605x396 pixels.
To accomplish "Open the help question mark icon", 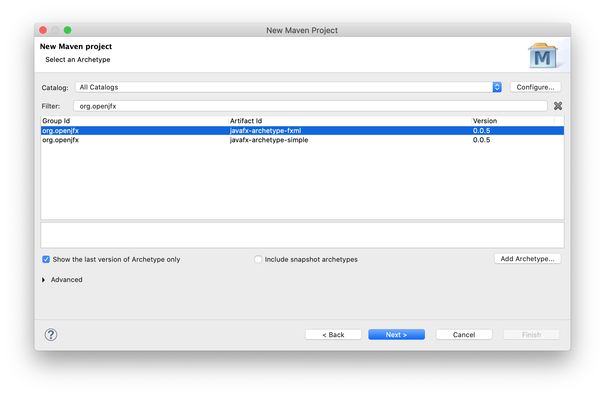I will 51,334.
